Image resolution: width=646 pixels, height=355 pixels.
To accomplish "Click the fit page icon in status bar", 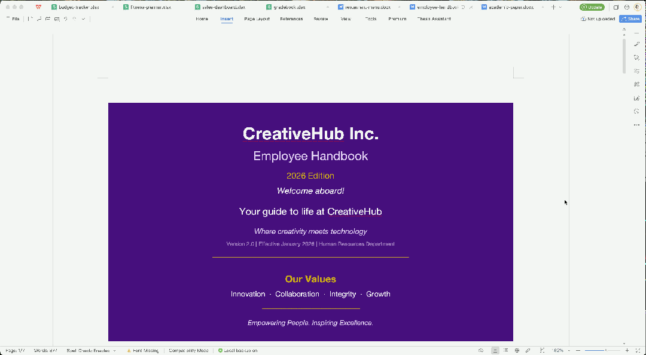I will click(542, 350).
